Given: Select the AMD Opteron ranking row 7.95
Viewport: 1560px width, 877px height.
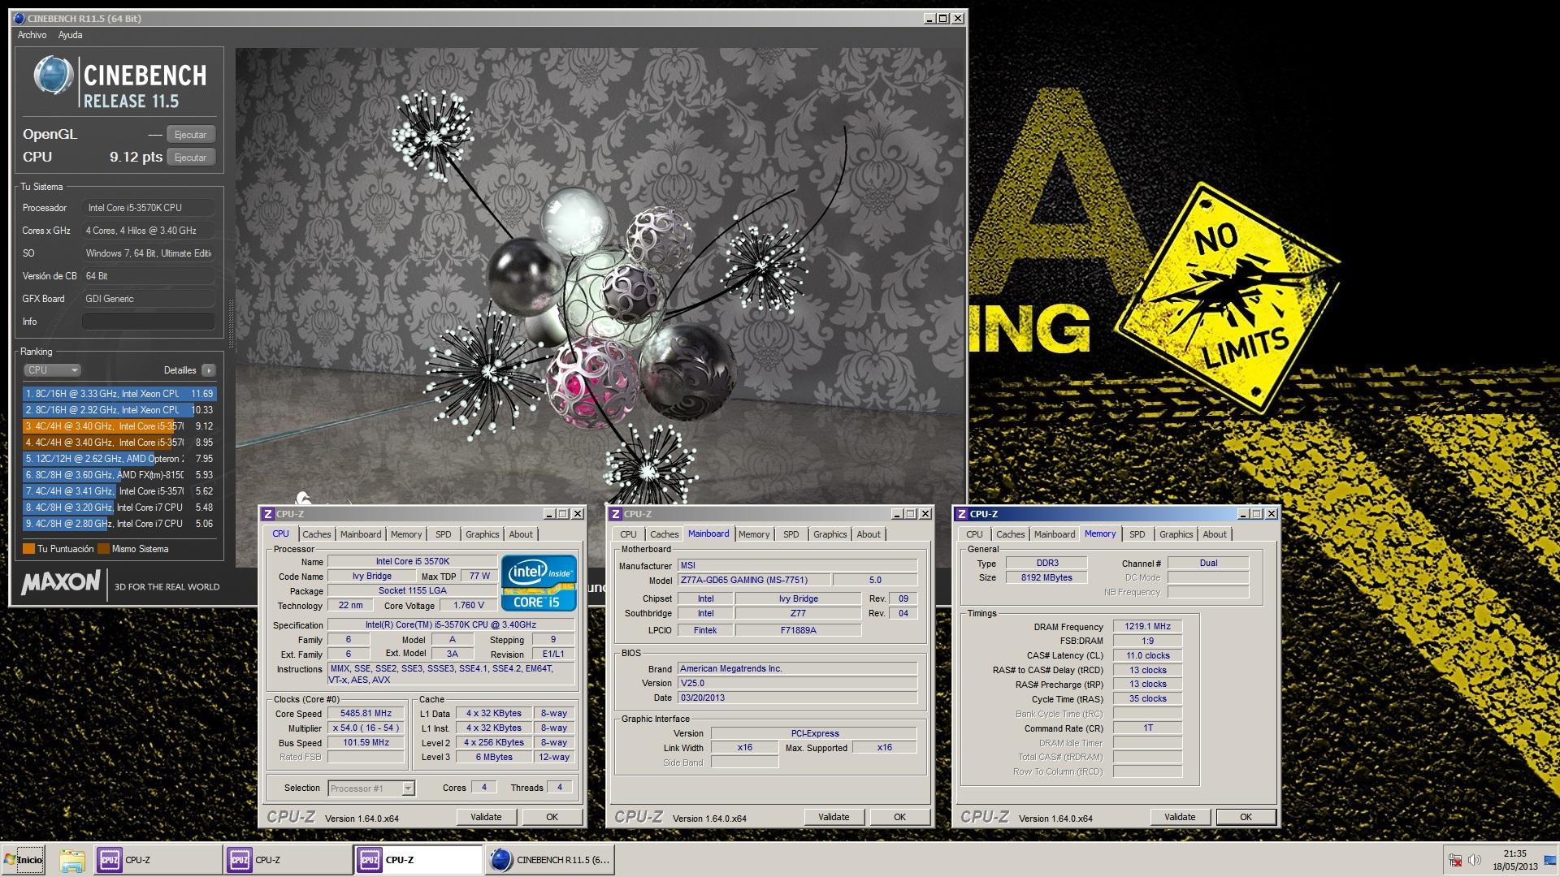Looking at the screenshot, I should coord(119,459).
